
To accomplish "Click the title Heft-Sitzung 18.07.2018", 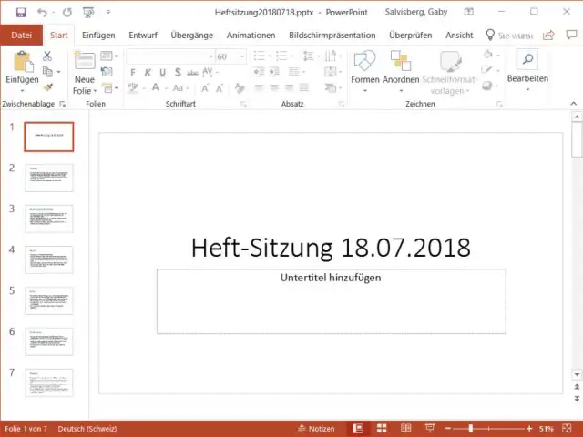I will pos(331,248).
